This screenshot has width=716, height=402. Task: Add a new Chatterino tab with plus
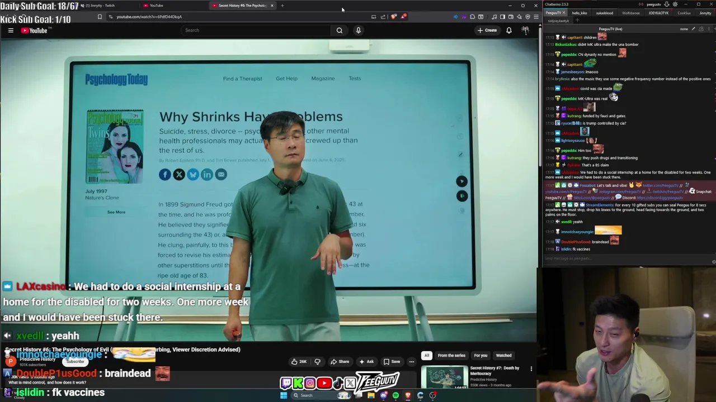[577, 21]
